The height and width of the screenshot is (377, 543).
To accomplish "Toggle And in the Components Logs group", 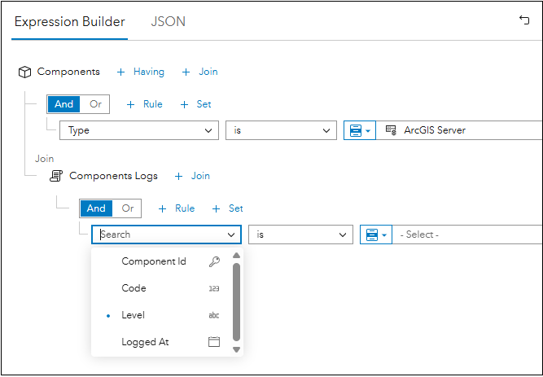I will tap(96, 208).
